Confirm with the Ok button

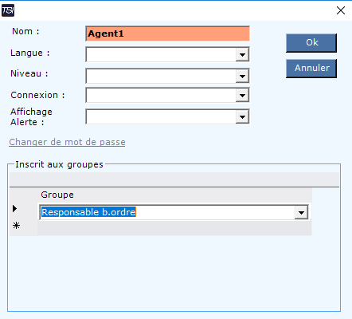(311, 43)
